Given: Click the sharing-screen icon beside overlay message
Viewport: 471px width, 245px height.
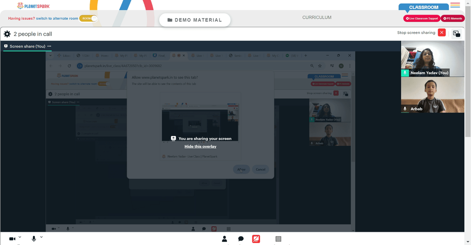Looking at the screenshot, I should coord(173,138).
